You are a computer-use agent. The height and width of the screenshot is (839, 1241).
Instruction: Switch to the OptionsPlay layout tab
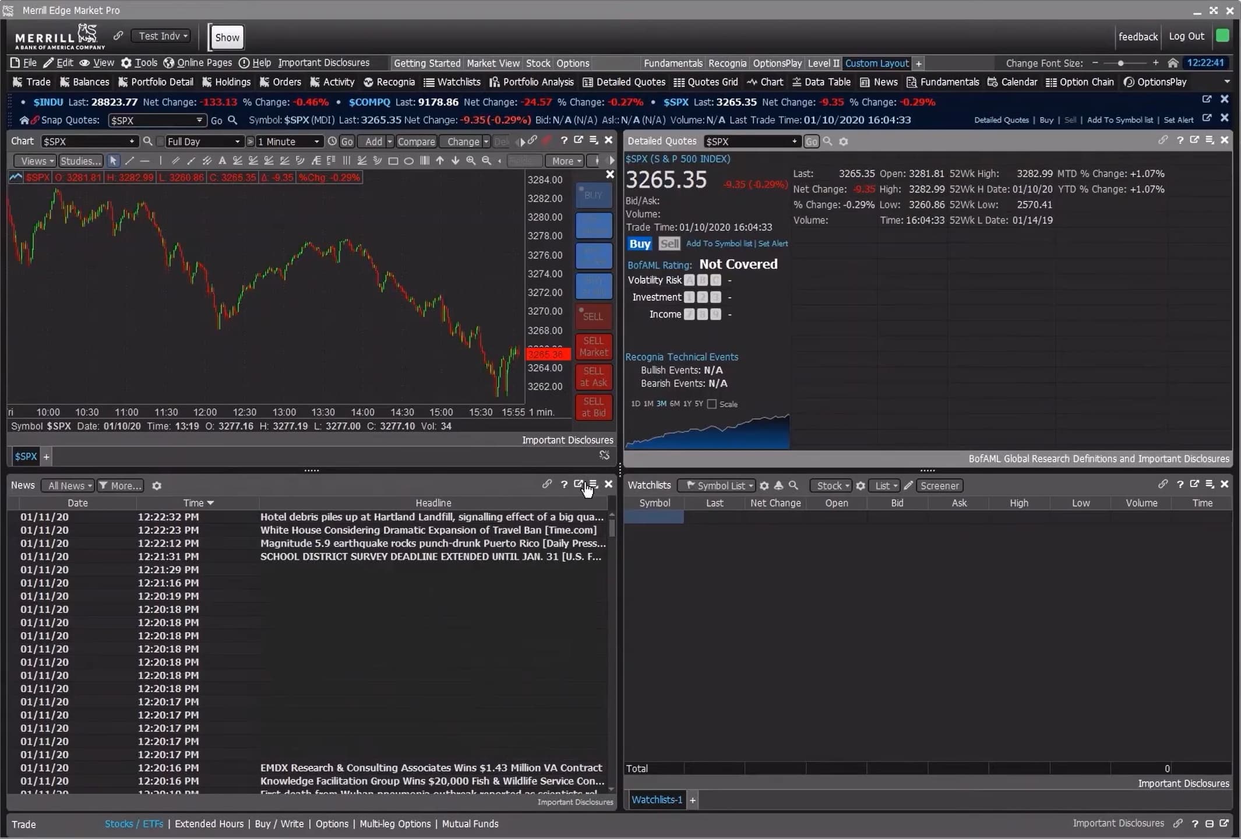click(777, 63)
